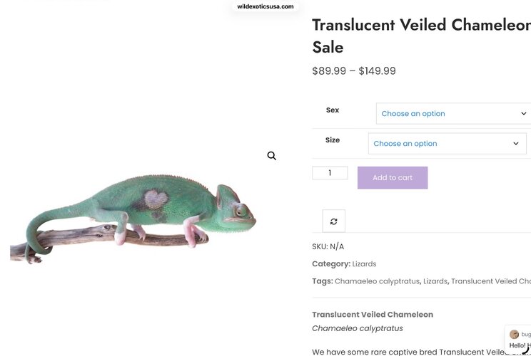
Task: Open the Chamaeleo calyptratus tag link
Action: [x=377, y=281]
